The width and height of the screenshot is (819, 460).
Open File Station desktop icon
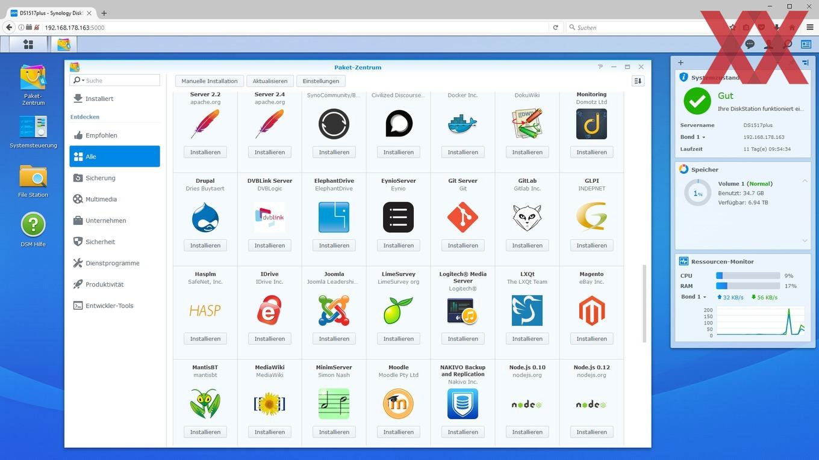pos(33,176)
